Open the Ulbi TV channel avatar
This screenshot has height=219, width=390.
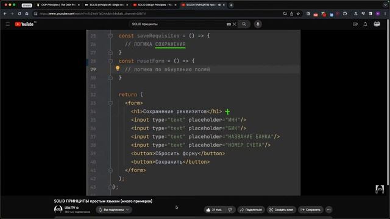pyautogui.click(x=58, y=209)
